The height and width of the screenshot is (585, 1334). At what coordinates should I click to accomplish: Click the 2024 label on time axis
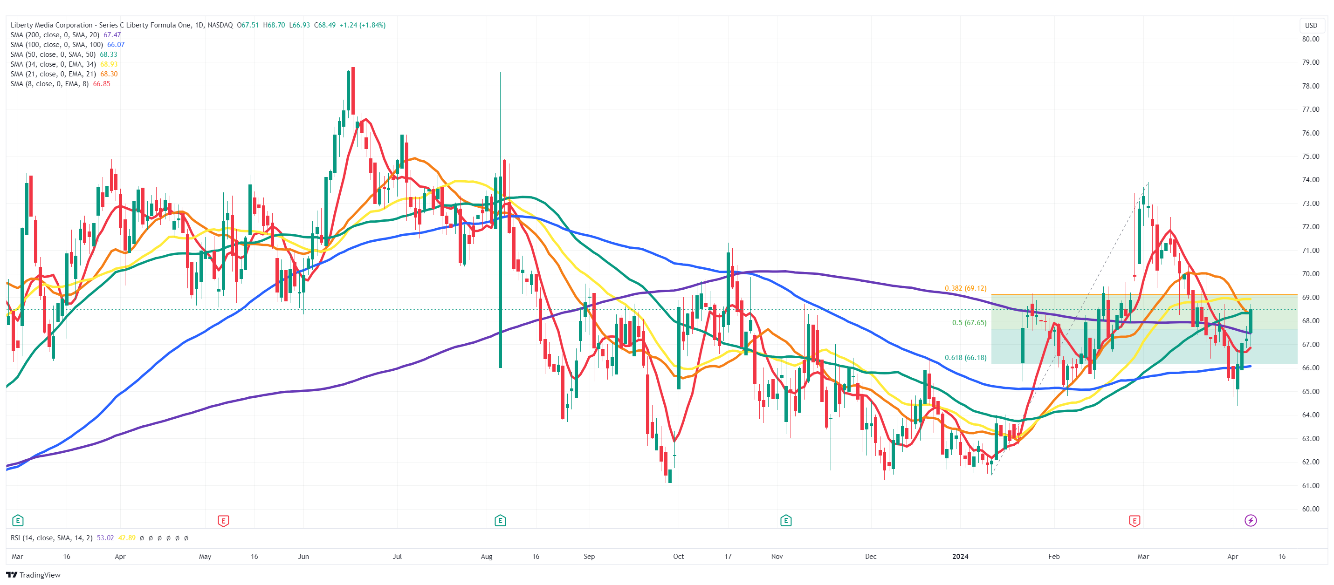tap(960, 557)
